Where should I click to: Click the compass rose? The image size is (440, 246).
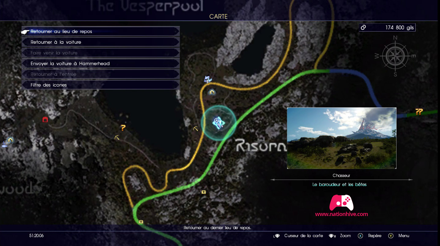(395, 56)
